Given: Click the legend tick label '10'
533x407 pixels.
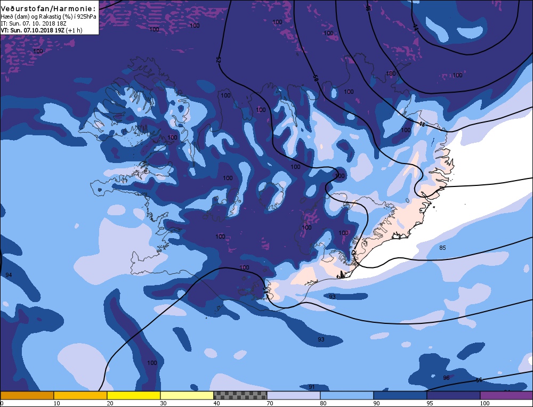Looking at the screenshot, I should pyautogui.click(x=57, y=403).
